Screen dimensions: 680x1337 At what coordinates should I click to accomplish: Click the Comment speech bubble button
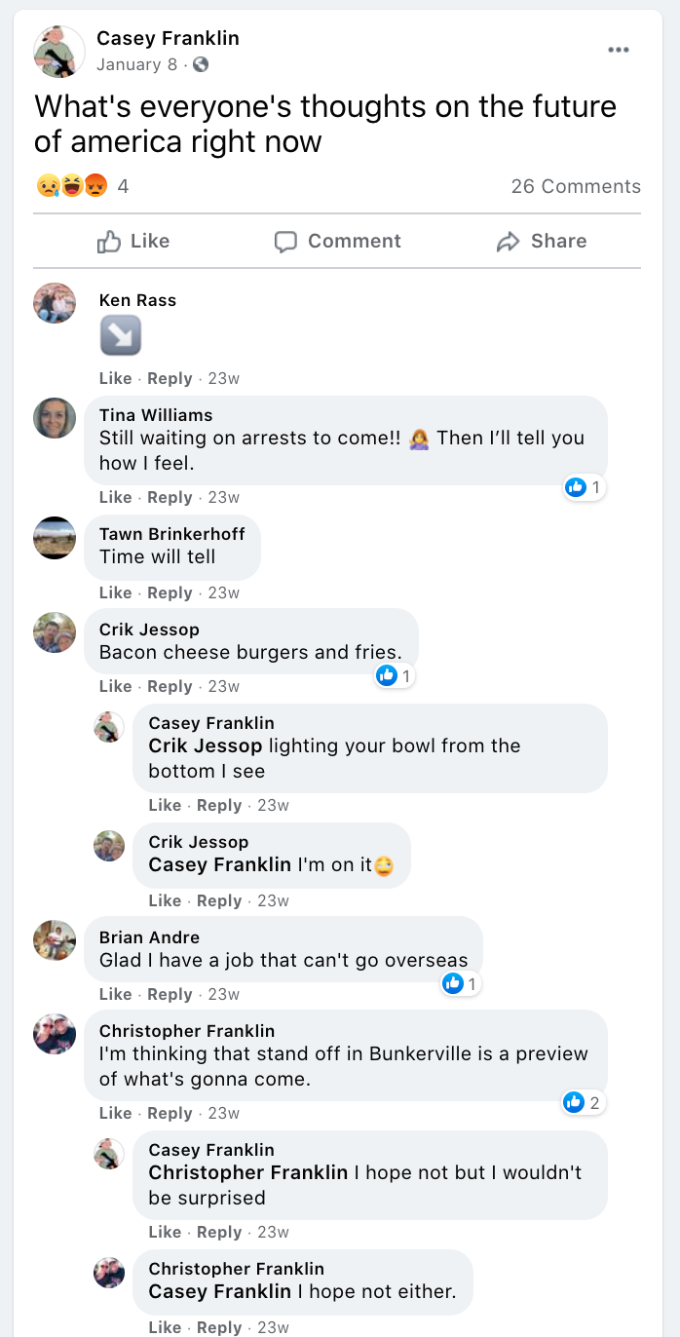tap(337, 242)
